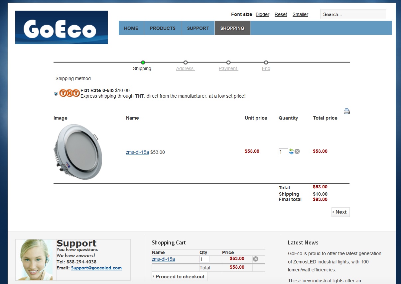The height and width of the screenshot is (284, 401).
Task: Remove item using gray X beside quantity
Action: pos(297,151)
